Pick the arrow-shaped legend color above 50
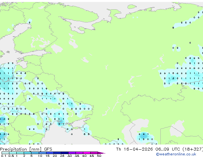This screenshot has height=157, width=203. point(101,153)
